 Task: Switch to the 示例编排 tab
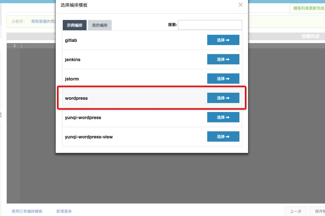75,25
